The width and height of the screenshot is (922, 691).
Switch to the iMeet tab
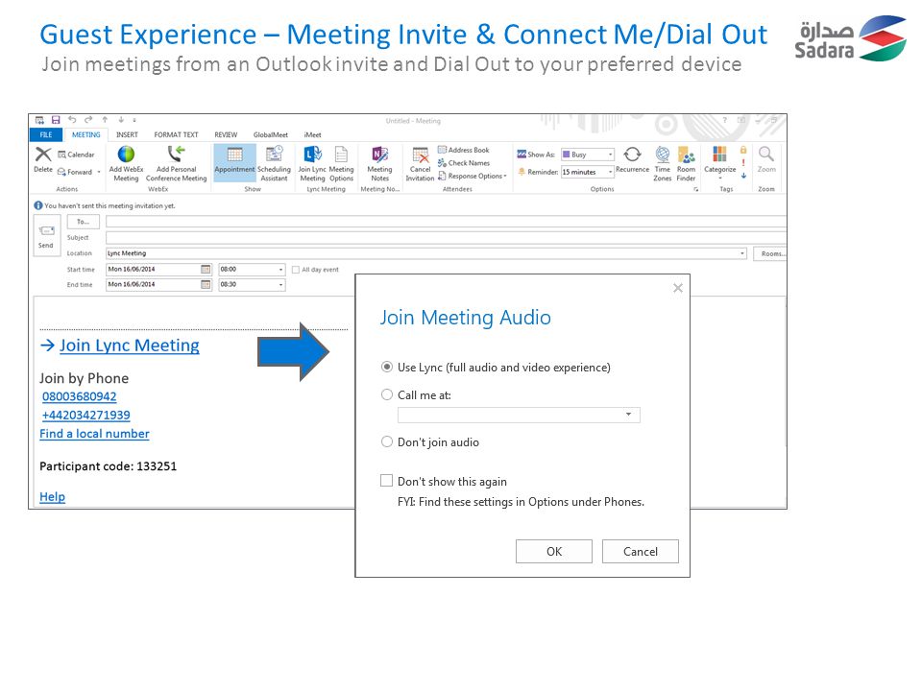pyautogui.click(x=312, y=134)
